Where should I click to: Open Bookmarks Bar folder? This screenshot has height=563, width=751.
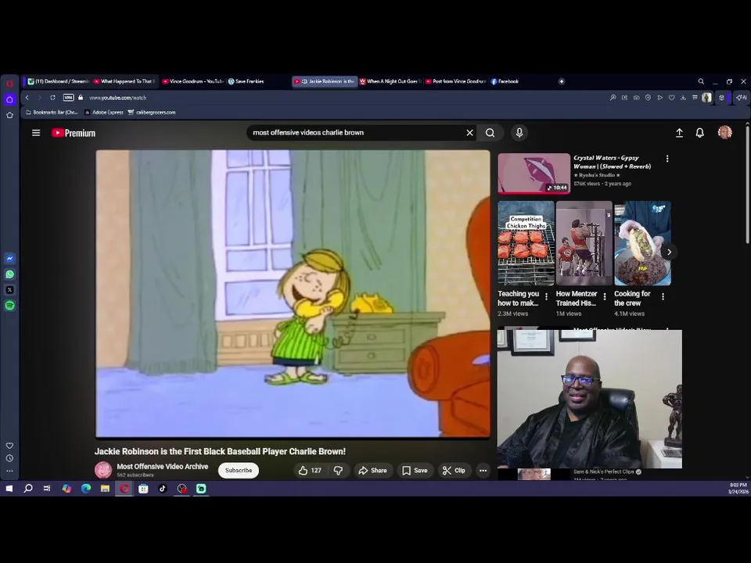52,113
